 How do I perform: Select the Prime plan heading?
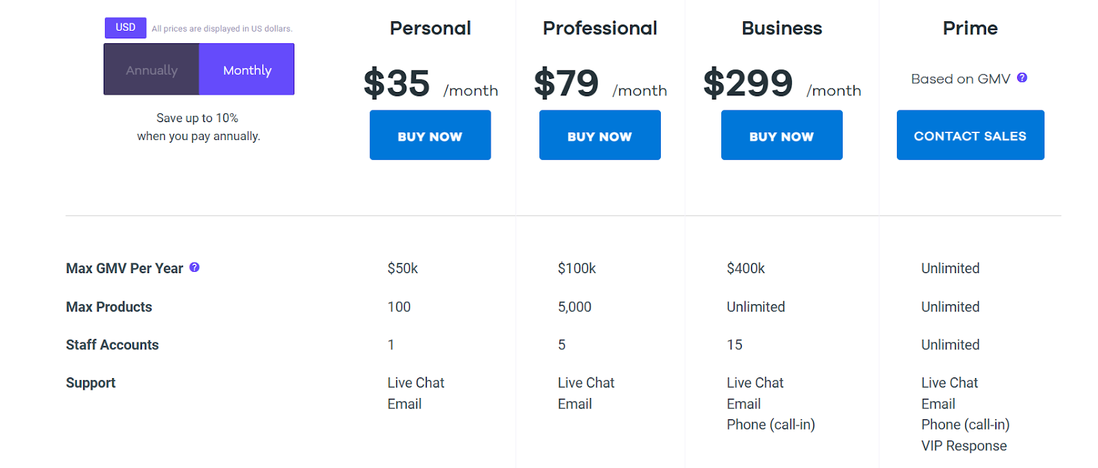click(970, 28)
